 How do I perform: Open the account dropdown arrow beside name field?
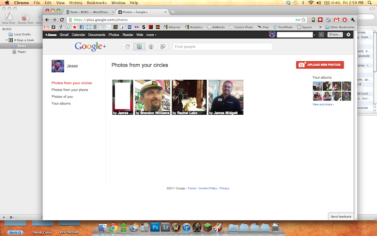(x=314, y=35)
